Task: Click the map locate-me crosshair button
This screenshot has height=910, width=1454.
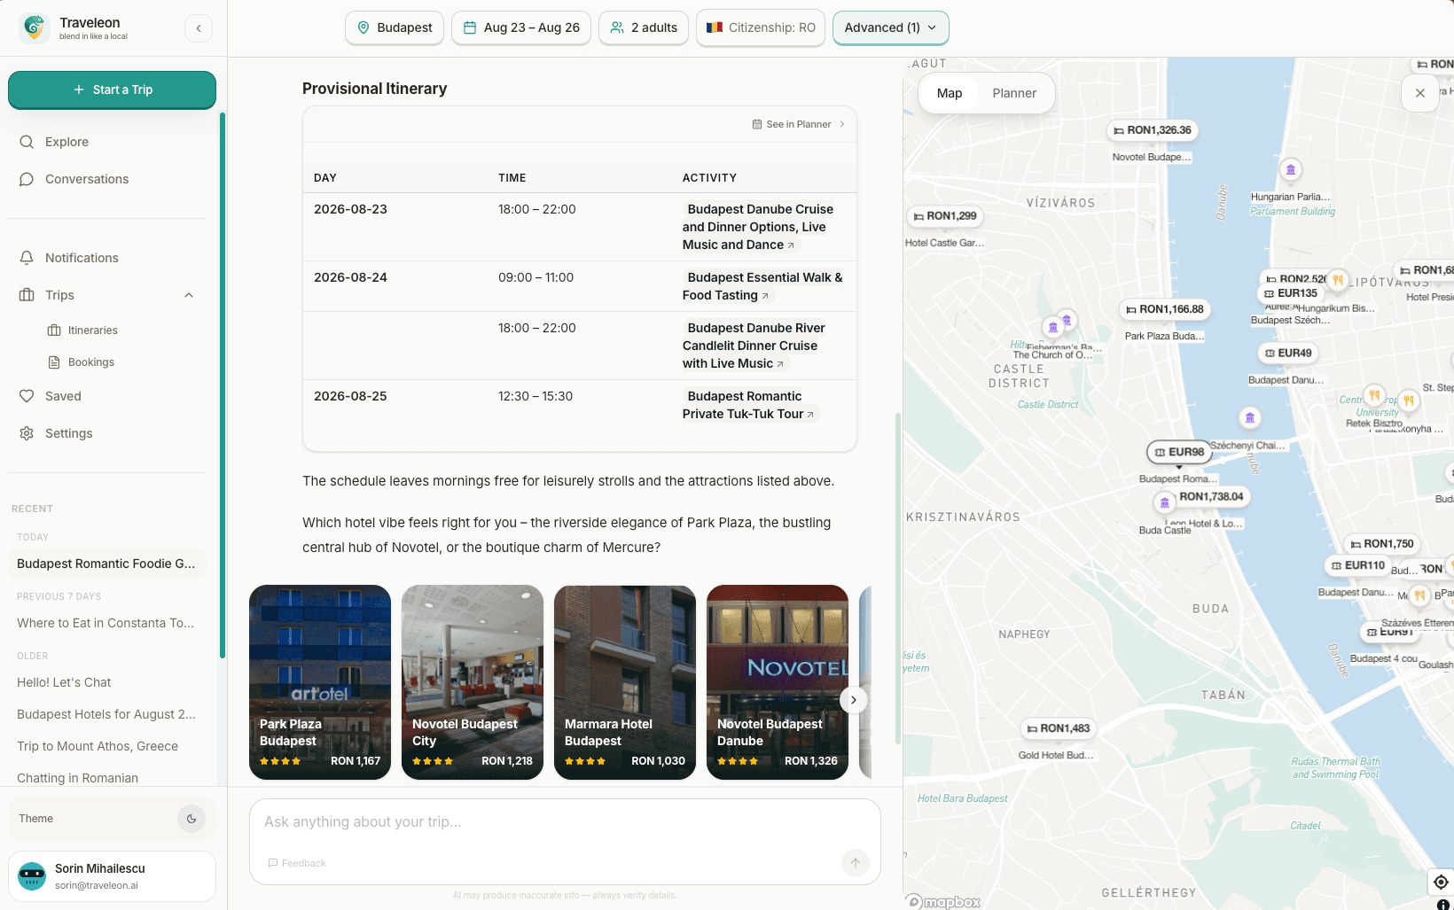Action: point(1441,882)
